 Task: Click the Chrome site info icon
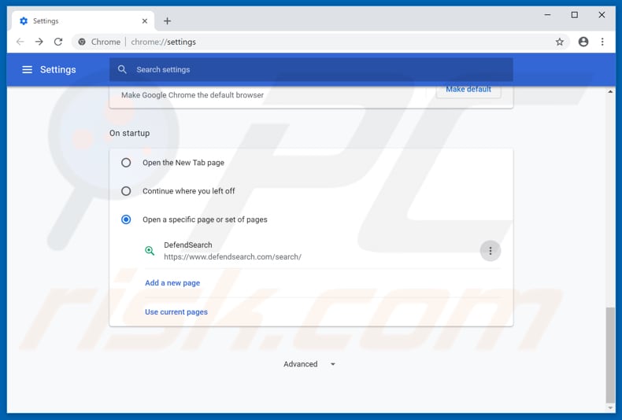(x=82, y=42)
